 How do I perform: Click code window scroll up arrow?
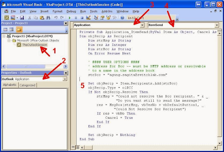click(219, 33)
